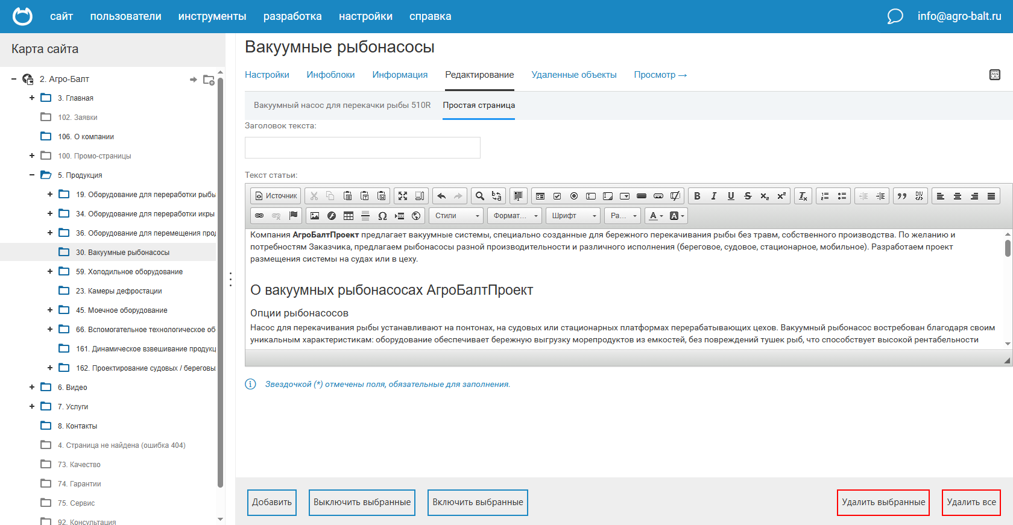Insert an anchor with the flag icon
1013x525 pixels.
(293, 216)
